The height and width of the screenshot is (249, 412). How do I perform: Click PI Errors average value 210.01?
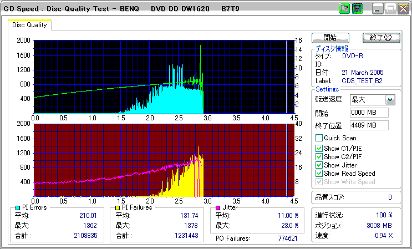[88, 216]
